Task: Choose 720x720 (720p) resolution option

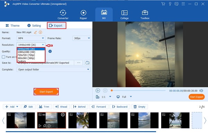Action: tap(31, 55)
